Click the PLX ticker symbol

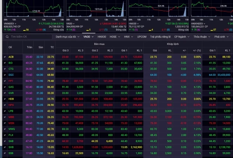click(11, 135)
